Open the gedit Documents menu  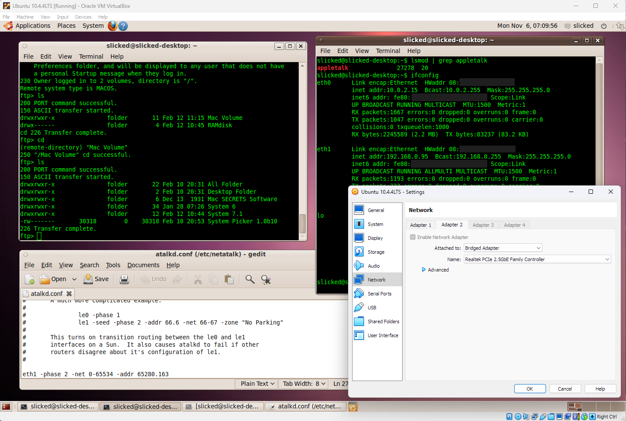coord(143,265)
